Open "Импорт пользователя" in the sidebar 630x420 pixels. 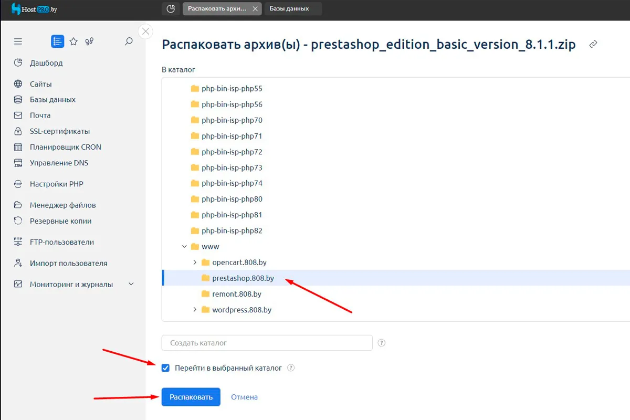point(69,263)
